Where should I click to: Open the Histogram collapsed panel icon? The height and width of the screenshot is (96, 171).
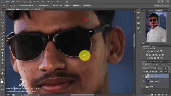point(138,18)
